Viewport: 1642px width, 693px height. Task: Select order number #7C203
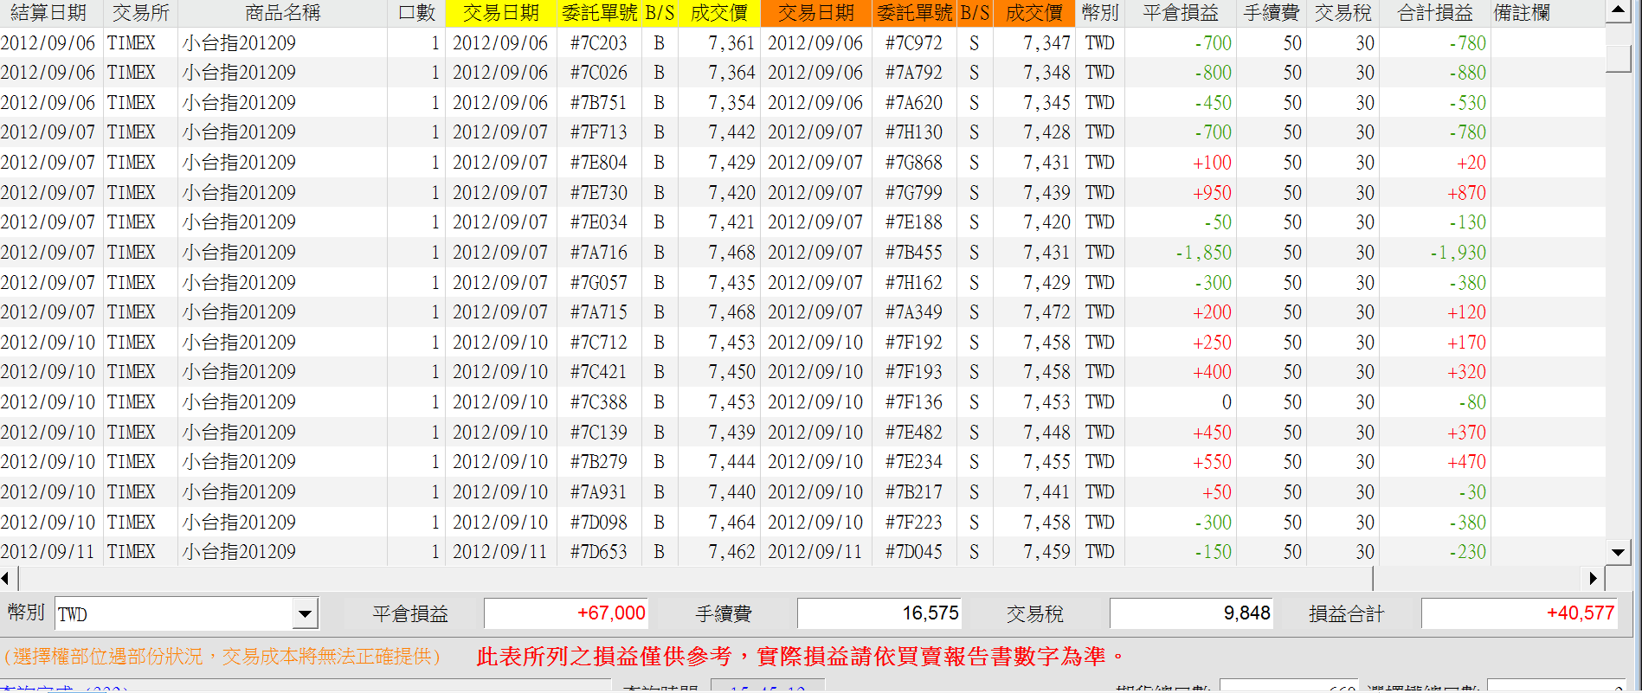point(598,43)
